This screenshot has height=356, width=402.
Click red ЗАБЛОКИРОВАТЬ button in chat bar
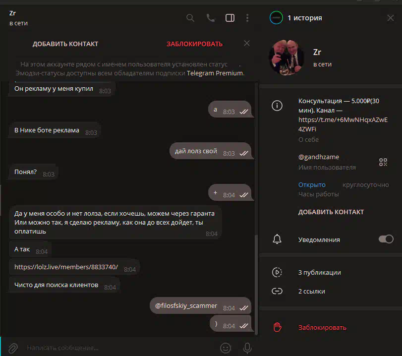pos(195,44)
